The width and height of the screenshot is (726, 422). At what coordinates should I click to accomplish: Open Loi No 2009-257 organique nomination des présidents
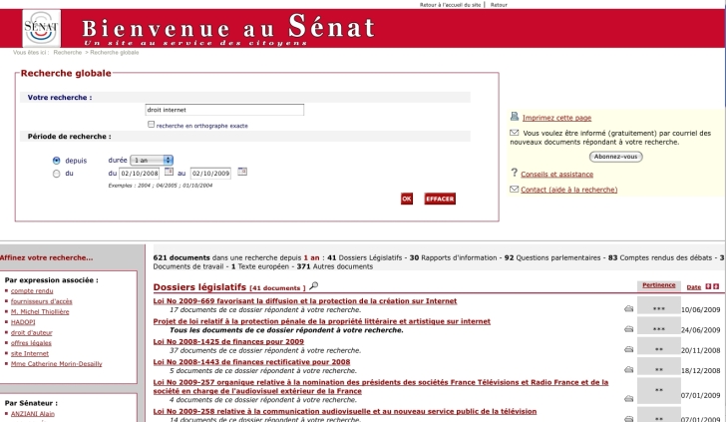click(381, 387)
